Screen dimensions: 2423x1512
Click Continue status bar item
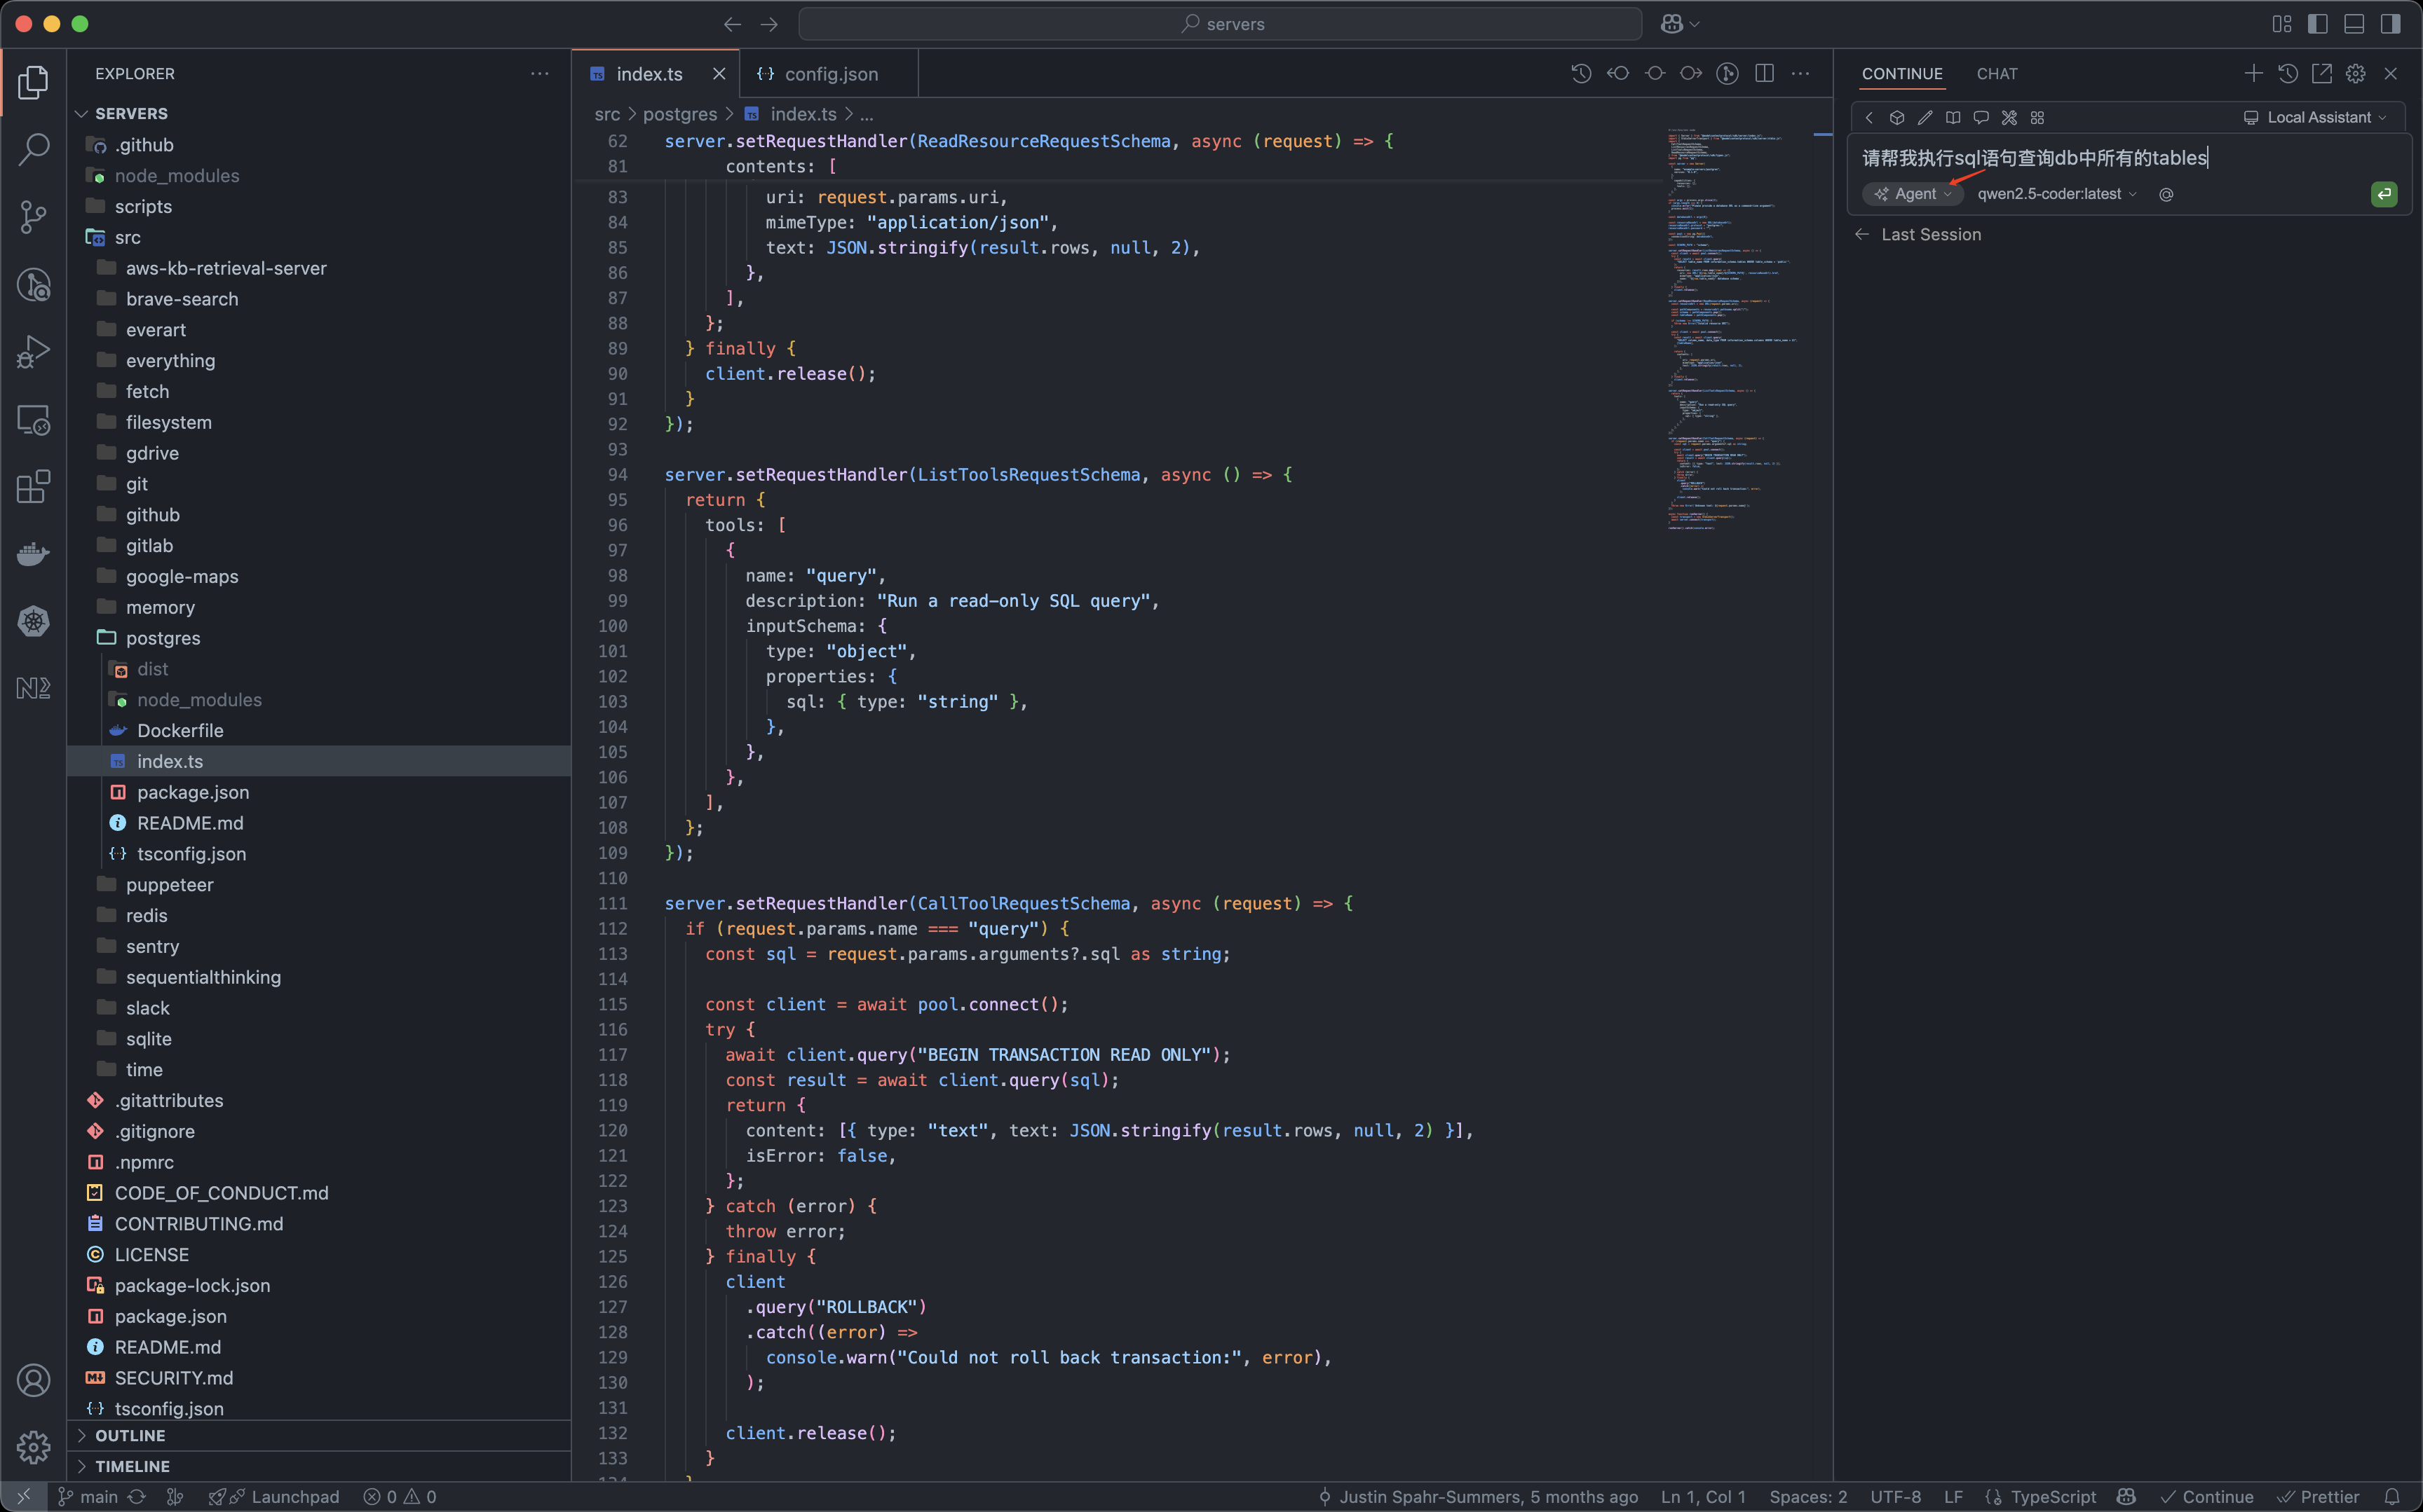(x=2206, y=1497)
